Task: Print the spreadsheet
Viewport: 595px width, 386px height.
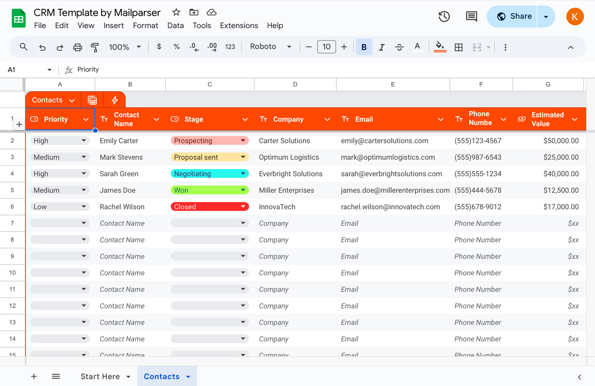Action: pyautogui.click(x=78, y=47)
